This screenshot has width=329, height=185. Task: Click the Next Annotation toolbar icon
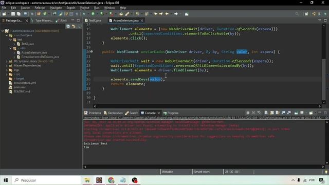(137, 14)
